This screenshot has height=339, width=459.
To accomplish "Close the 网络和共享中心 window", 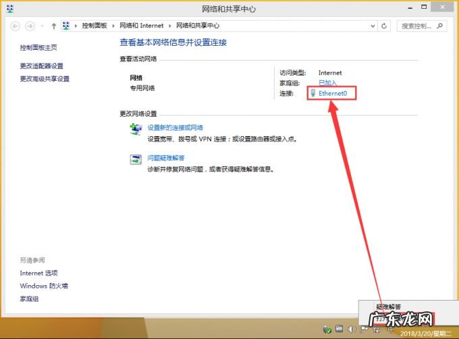I will point(442,7).
